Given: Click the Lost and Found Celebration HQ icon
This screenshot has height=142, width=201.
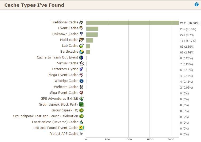Looking at the screenshot, I should 81,116.
